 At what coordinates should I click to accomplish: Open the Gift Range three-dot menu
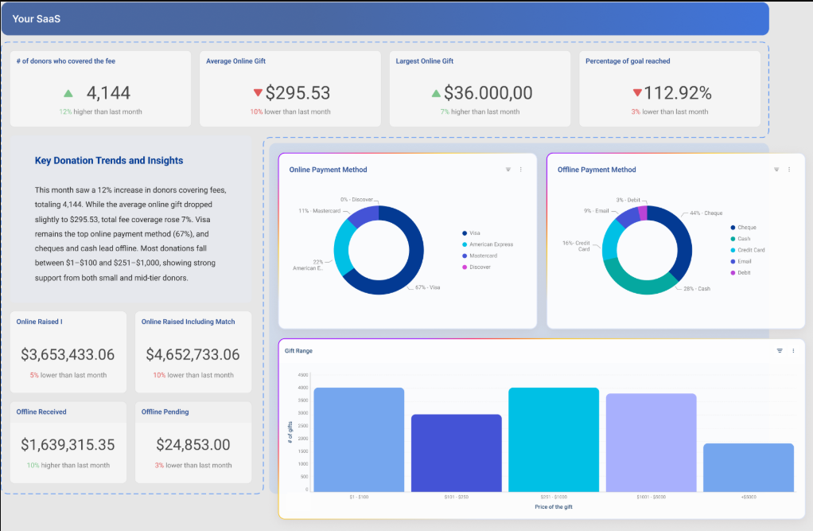point(793,350)
